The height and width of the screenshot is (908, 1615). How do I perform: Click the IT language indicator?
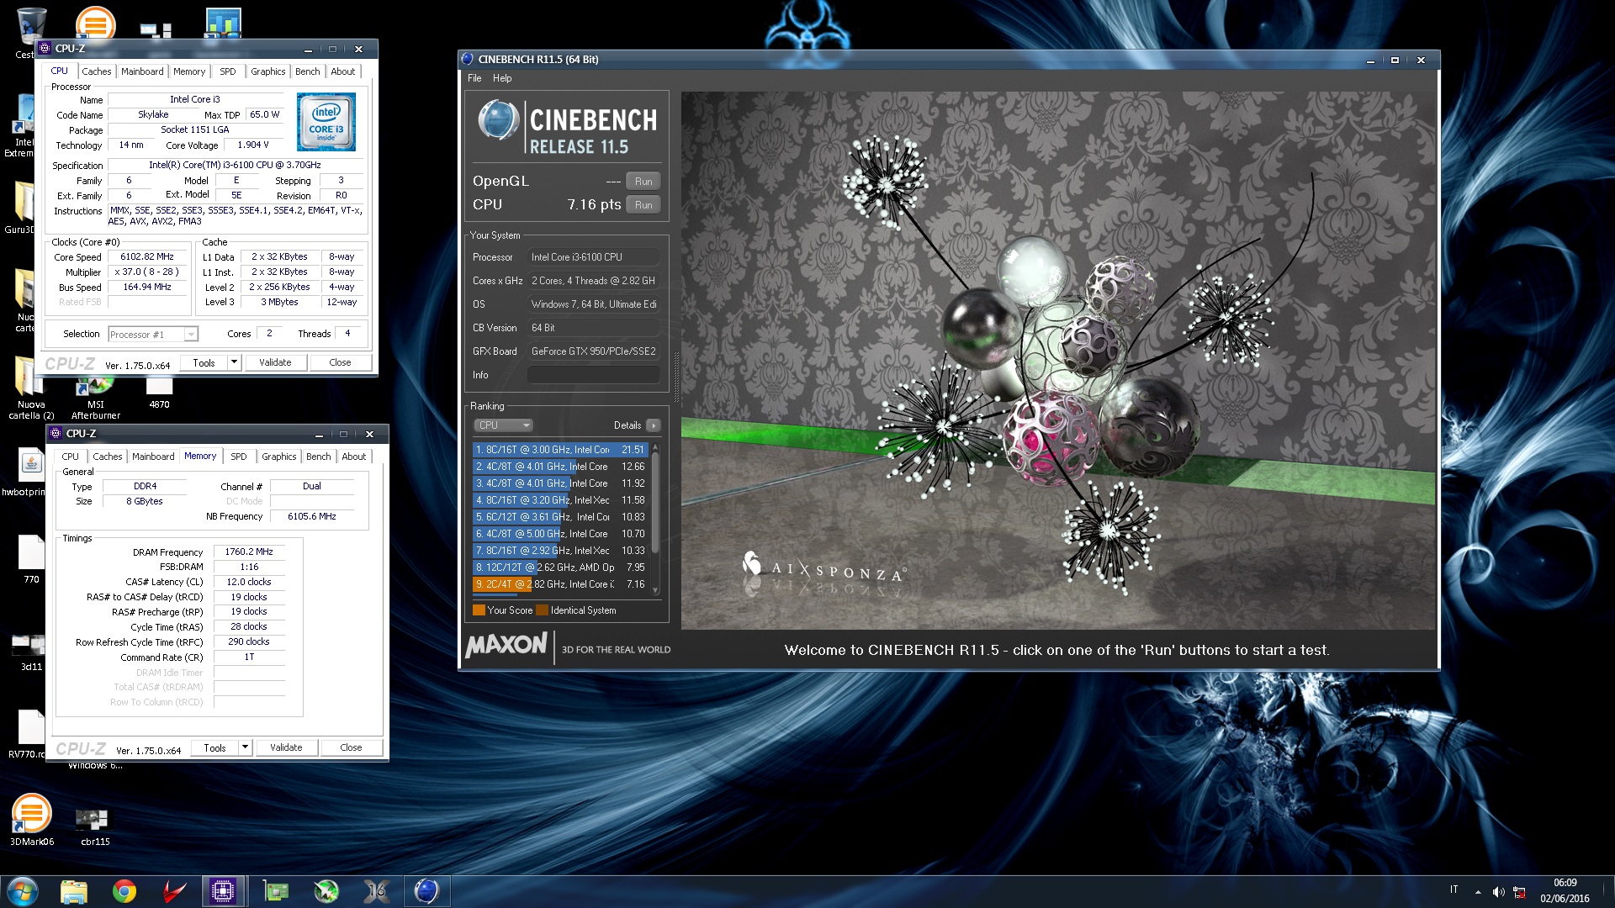(1453, 890)
